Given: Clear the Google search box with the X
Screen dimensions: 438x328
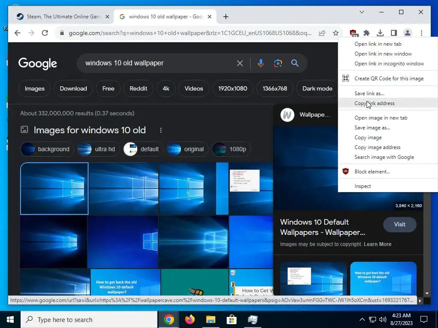Looking at the screenshot, I should click(240, 63).
